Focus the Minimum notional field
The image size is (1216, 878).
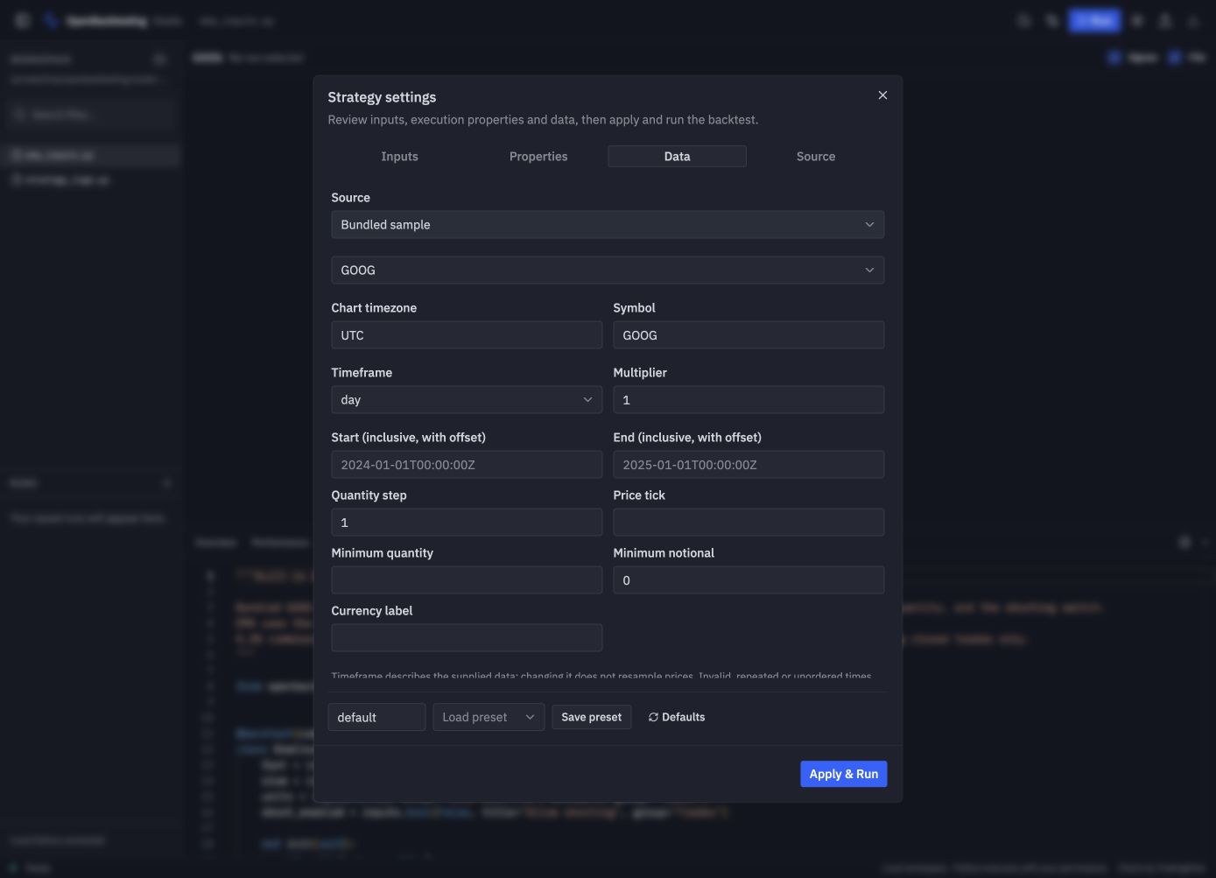(749, 580)
